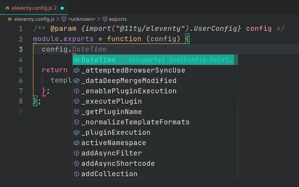
Task: Click the field icon beside activeNamespace
Action: pos(76,143)
